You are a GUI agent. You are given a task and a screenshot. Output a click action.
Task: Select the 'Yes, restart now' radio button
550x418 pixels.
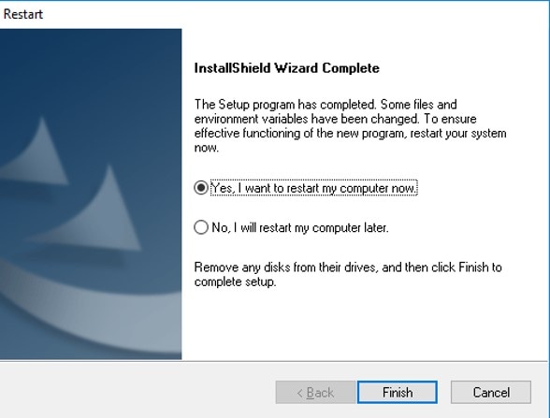pyautogui.click(x=201, y=188)
